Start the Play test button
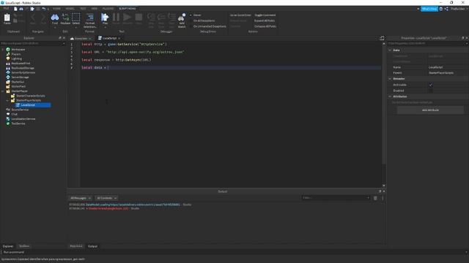Viewport: 469px width, 263px height. 105,18
